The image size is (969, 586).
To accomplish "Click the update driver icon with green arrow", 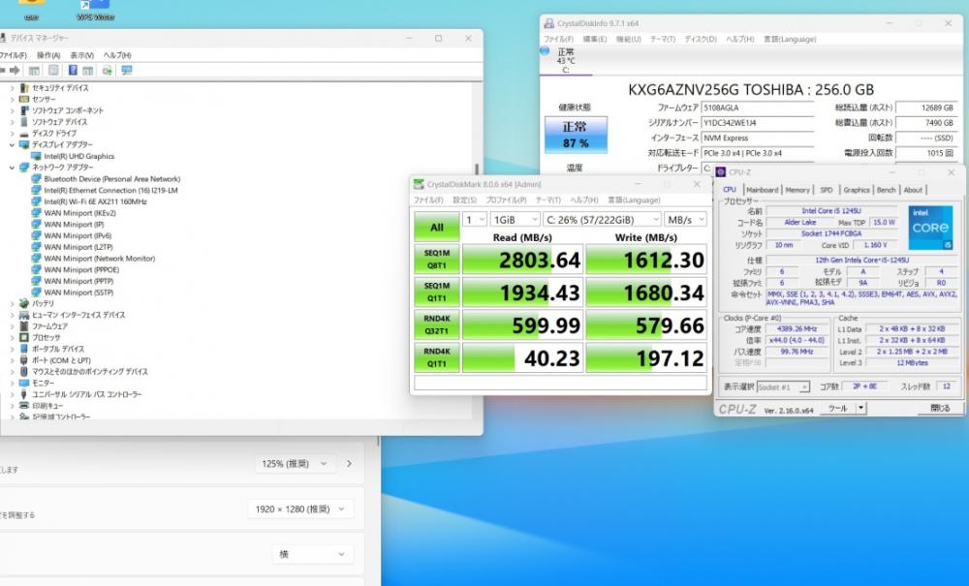I will (107, 71).
